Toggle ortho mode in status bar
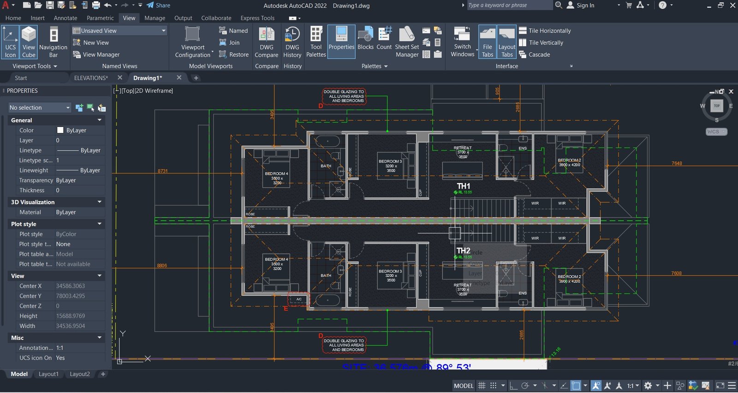This screenshot has width=738, height=393. click(x=513, y=386)
